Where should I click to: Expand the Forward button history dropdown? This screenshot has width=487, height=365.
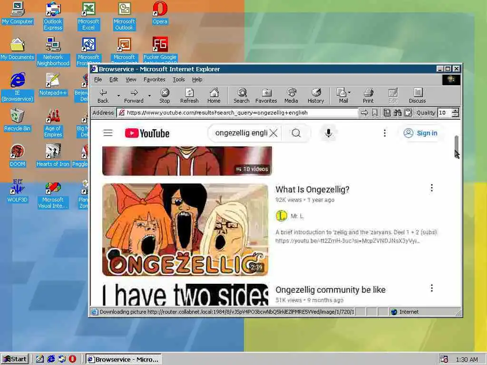(x=149, y=96)
